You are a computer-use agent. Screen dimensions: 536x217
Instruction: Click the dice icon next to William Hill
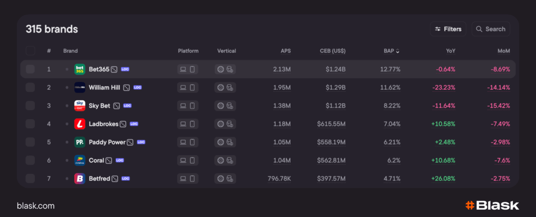[x=126, y=88]
